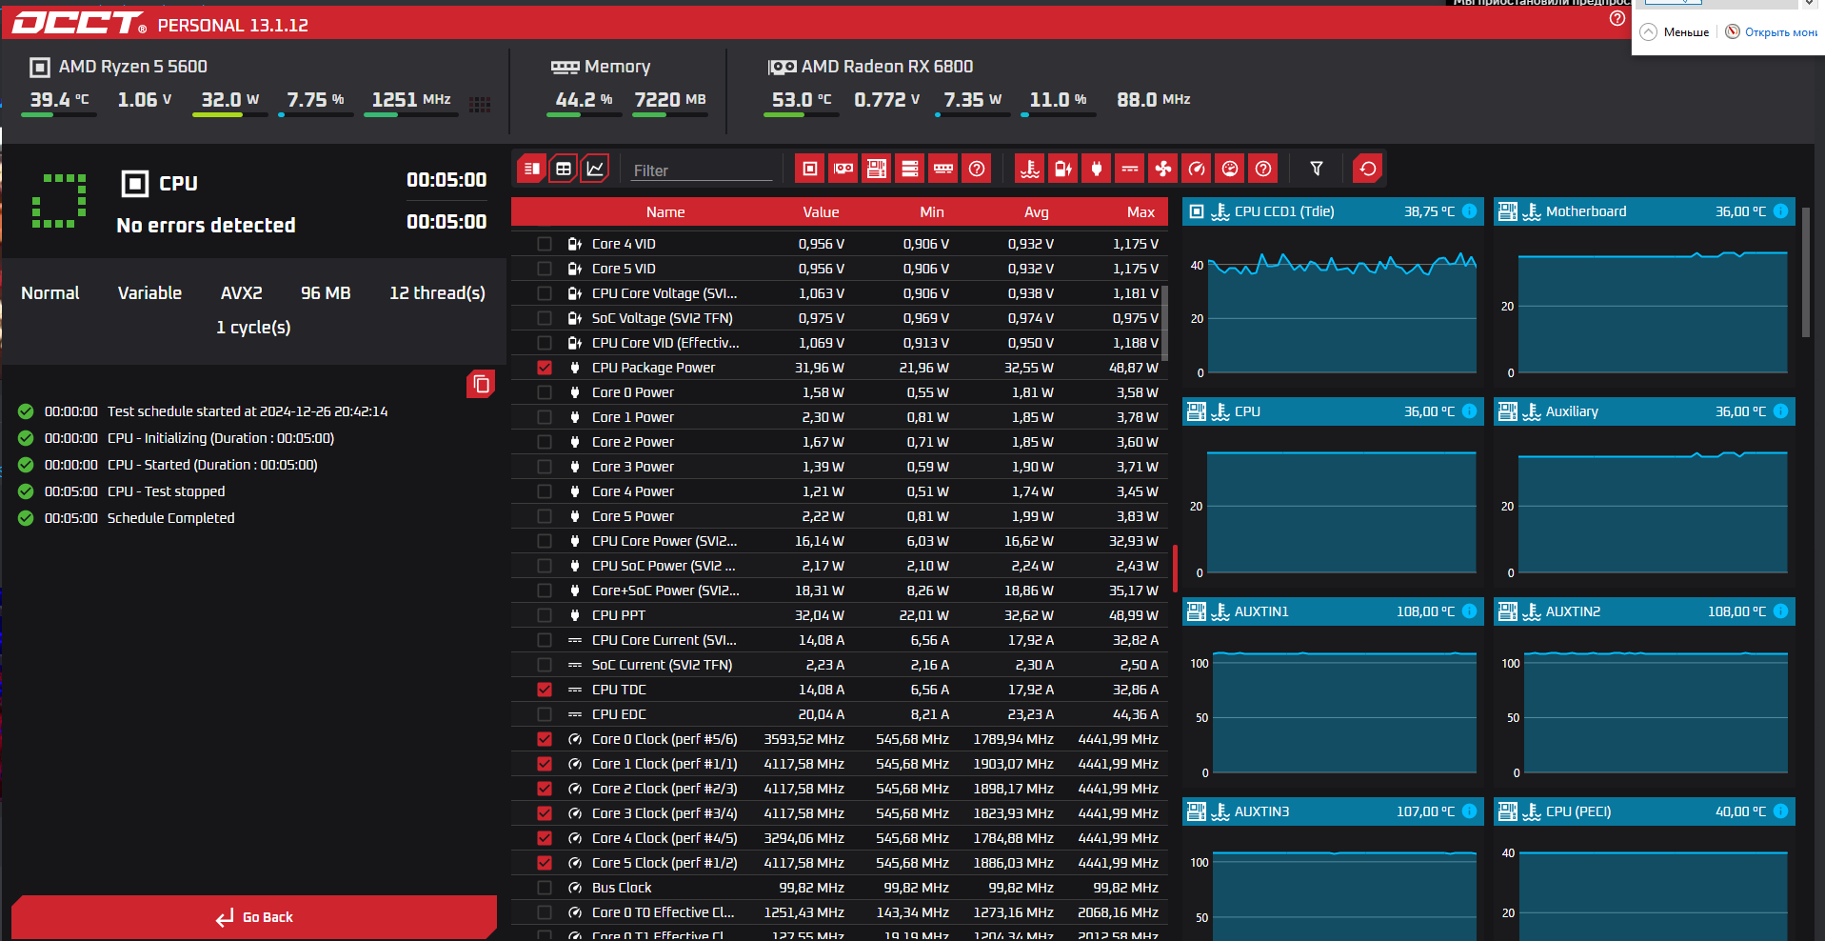Toggle the fan sensor type filter icon

1163,169
